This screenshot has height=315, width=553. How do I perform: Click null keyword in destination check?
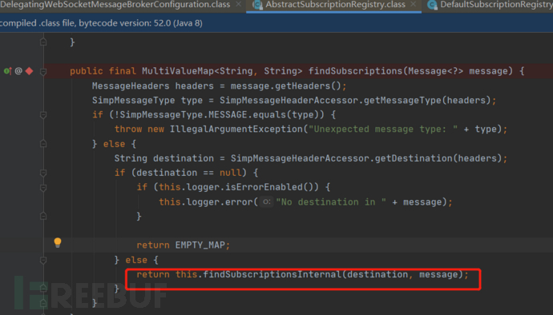click(231, 173)
